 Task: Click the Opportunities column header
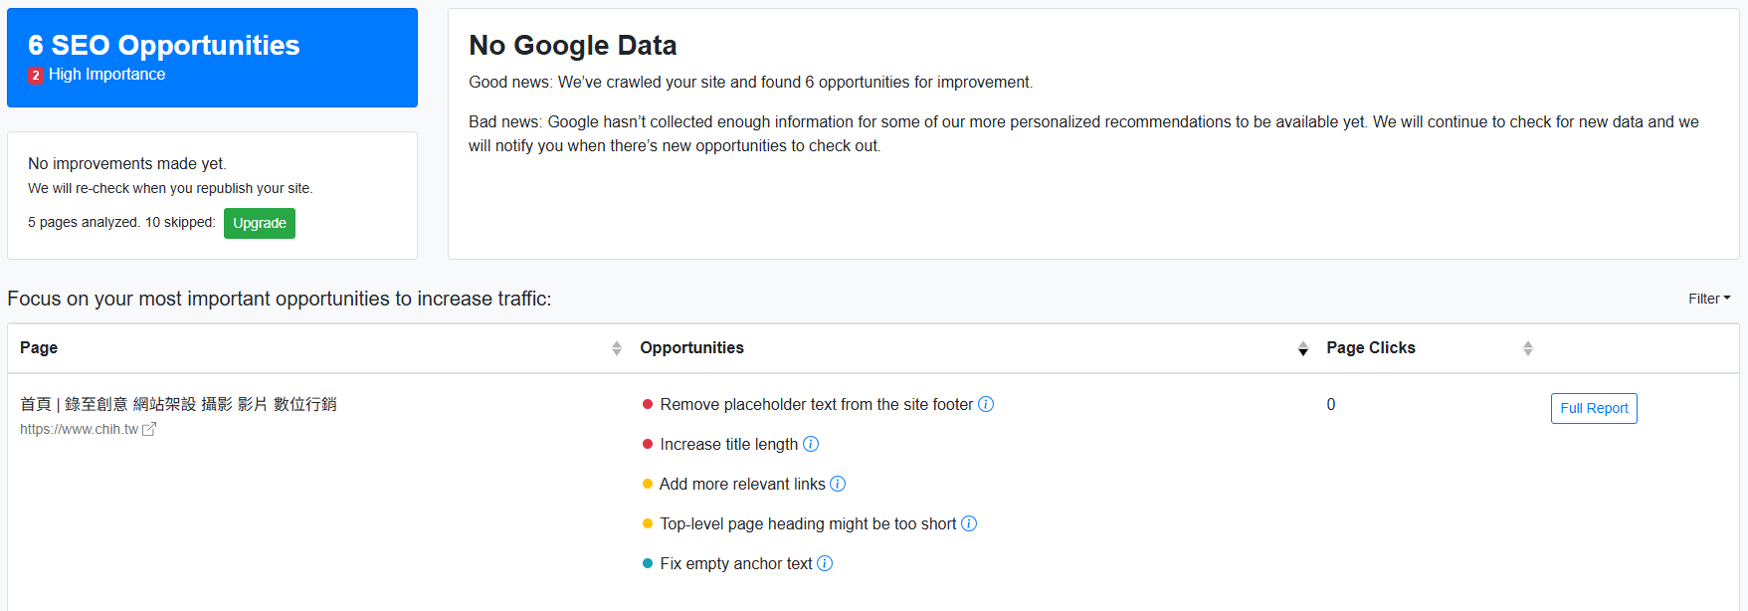tap(692, 347)
